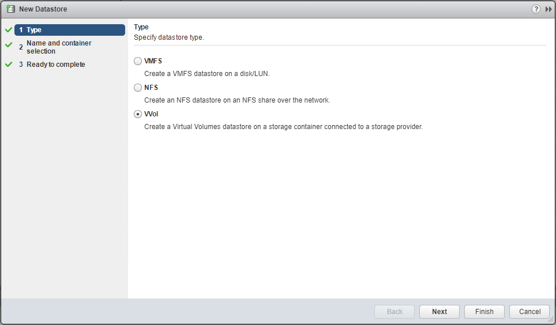
Task: Click checkmark next to Name and container selection
Action: (x=8, y=44)
